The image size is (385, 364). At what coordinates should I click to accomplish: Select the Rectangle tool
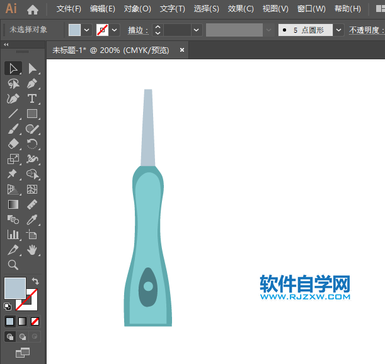pos(32,114)
